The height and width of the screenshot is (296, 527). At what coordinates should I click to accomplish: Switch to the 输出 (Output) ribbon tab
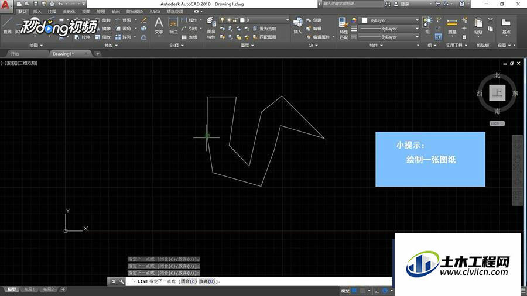115,12
